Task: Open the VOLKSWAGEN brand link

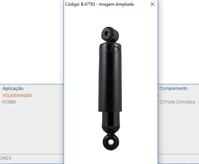Action: coord(17,96)
